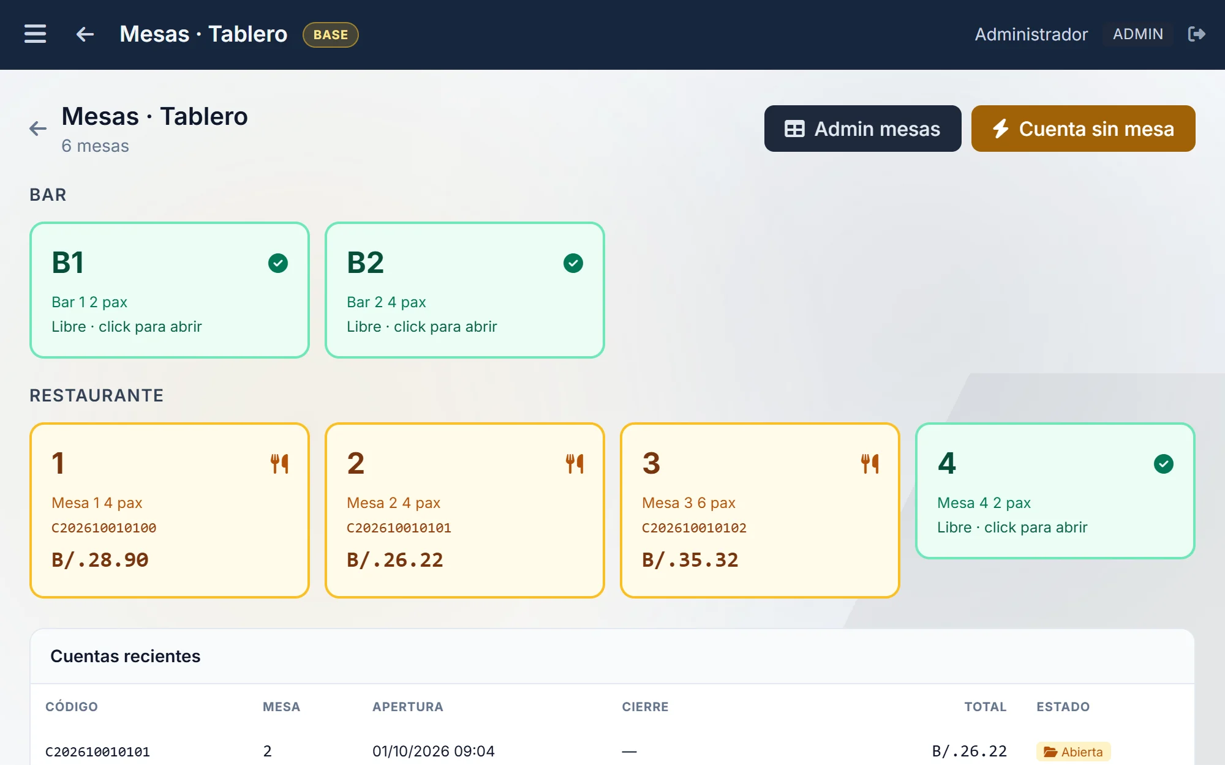Open occupied table 2 with B/.26.22
This screenshot has width=1225, height=765.
pyautogui.click(x=465, y=510)
